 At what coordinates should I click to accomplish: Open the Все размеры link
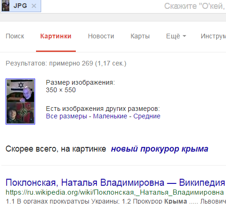[x=66, y=116]
